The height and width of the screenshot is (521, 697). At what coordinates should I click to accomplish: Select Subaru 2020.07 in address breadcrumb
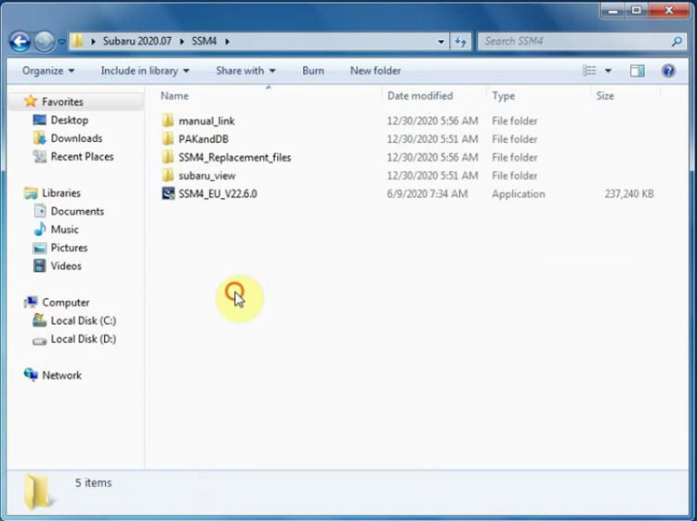(137, 41)
